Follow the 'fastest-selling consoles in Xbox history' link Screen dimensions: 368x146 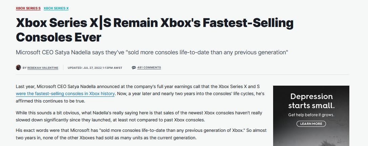click(x=65, y=94)
